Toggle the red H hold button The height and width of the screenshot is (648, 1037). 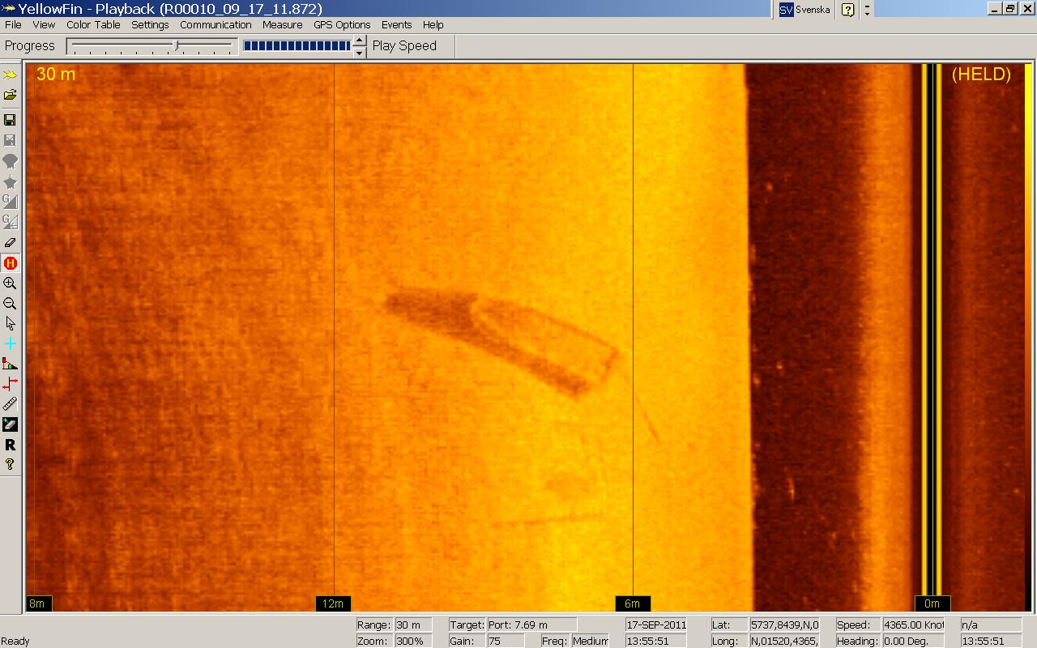coord(10,263)
